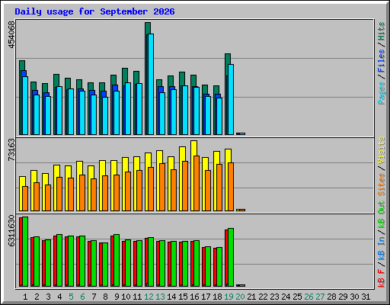Viewport: 390px width, 305px height.
Task: Click day label '2' on the x-axis
Action: 37,297
